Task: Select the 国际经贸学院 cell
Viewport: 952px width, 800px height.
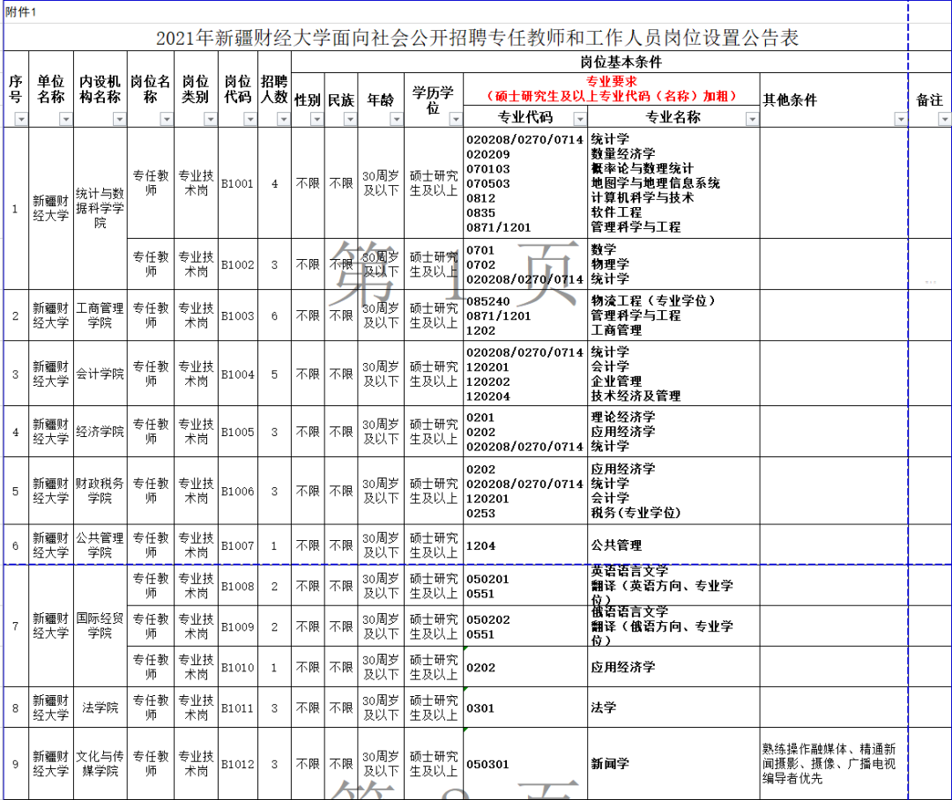Action: [x=100, y=626]
